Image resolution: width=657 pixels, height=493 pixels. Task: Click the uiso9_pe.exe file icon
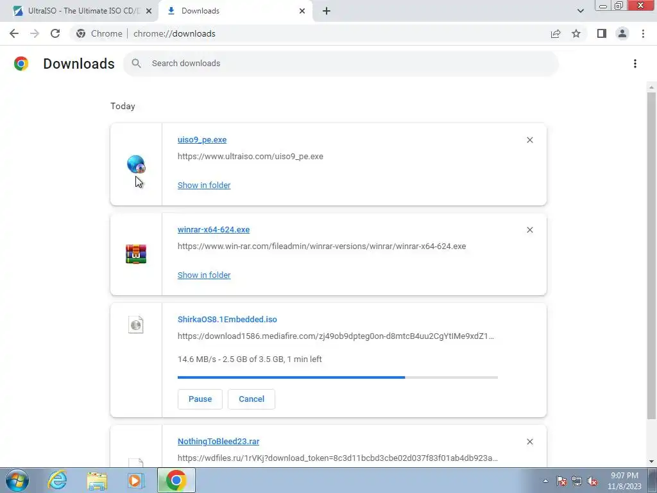pyautogui.click(x=136, y=164)
